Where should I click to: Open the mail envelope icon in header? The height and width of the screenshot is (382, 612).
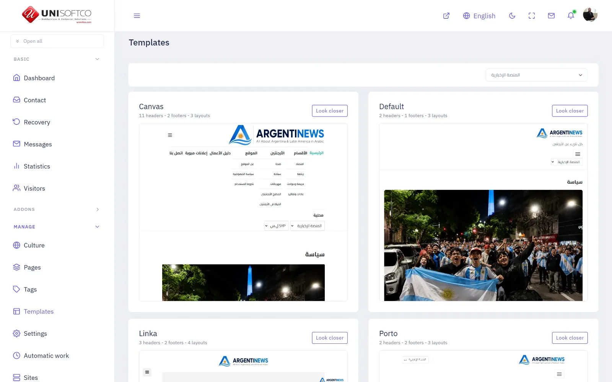coord(551,16)
